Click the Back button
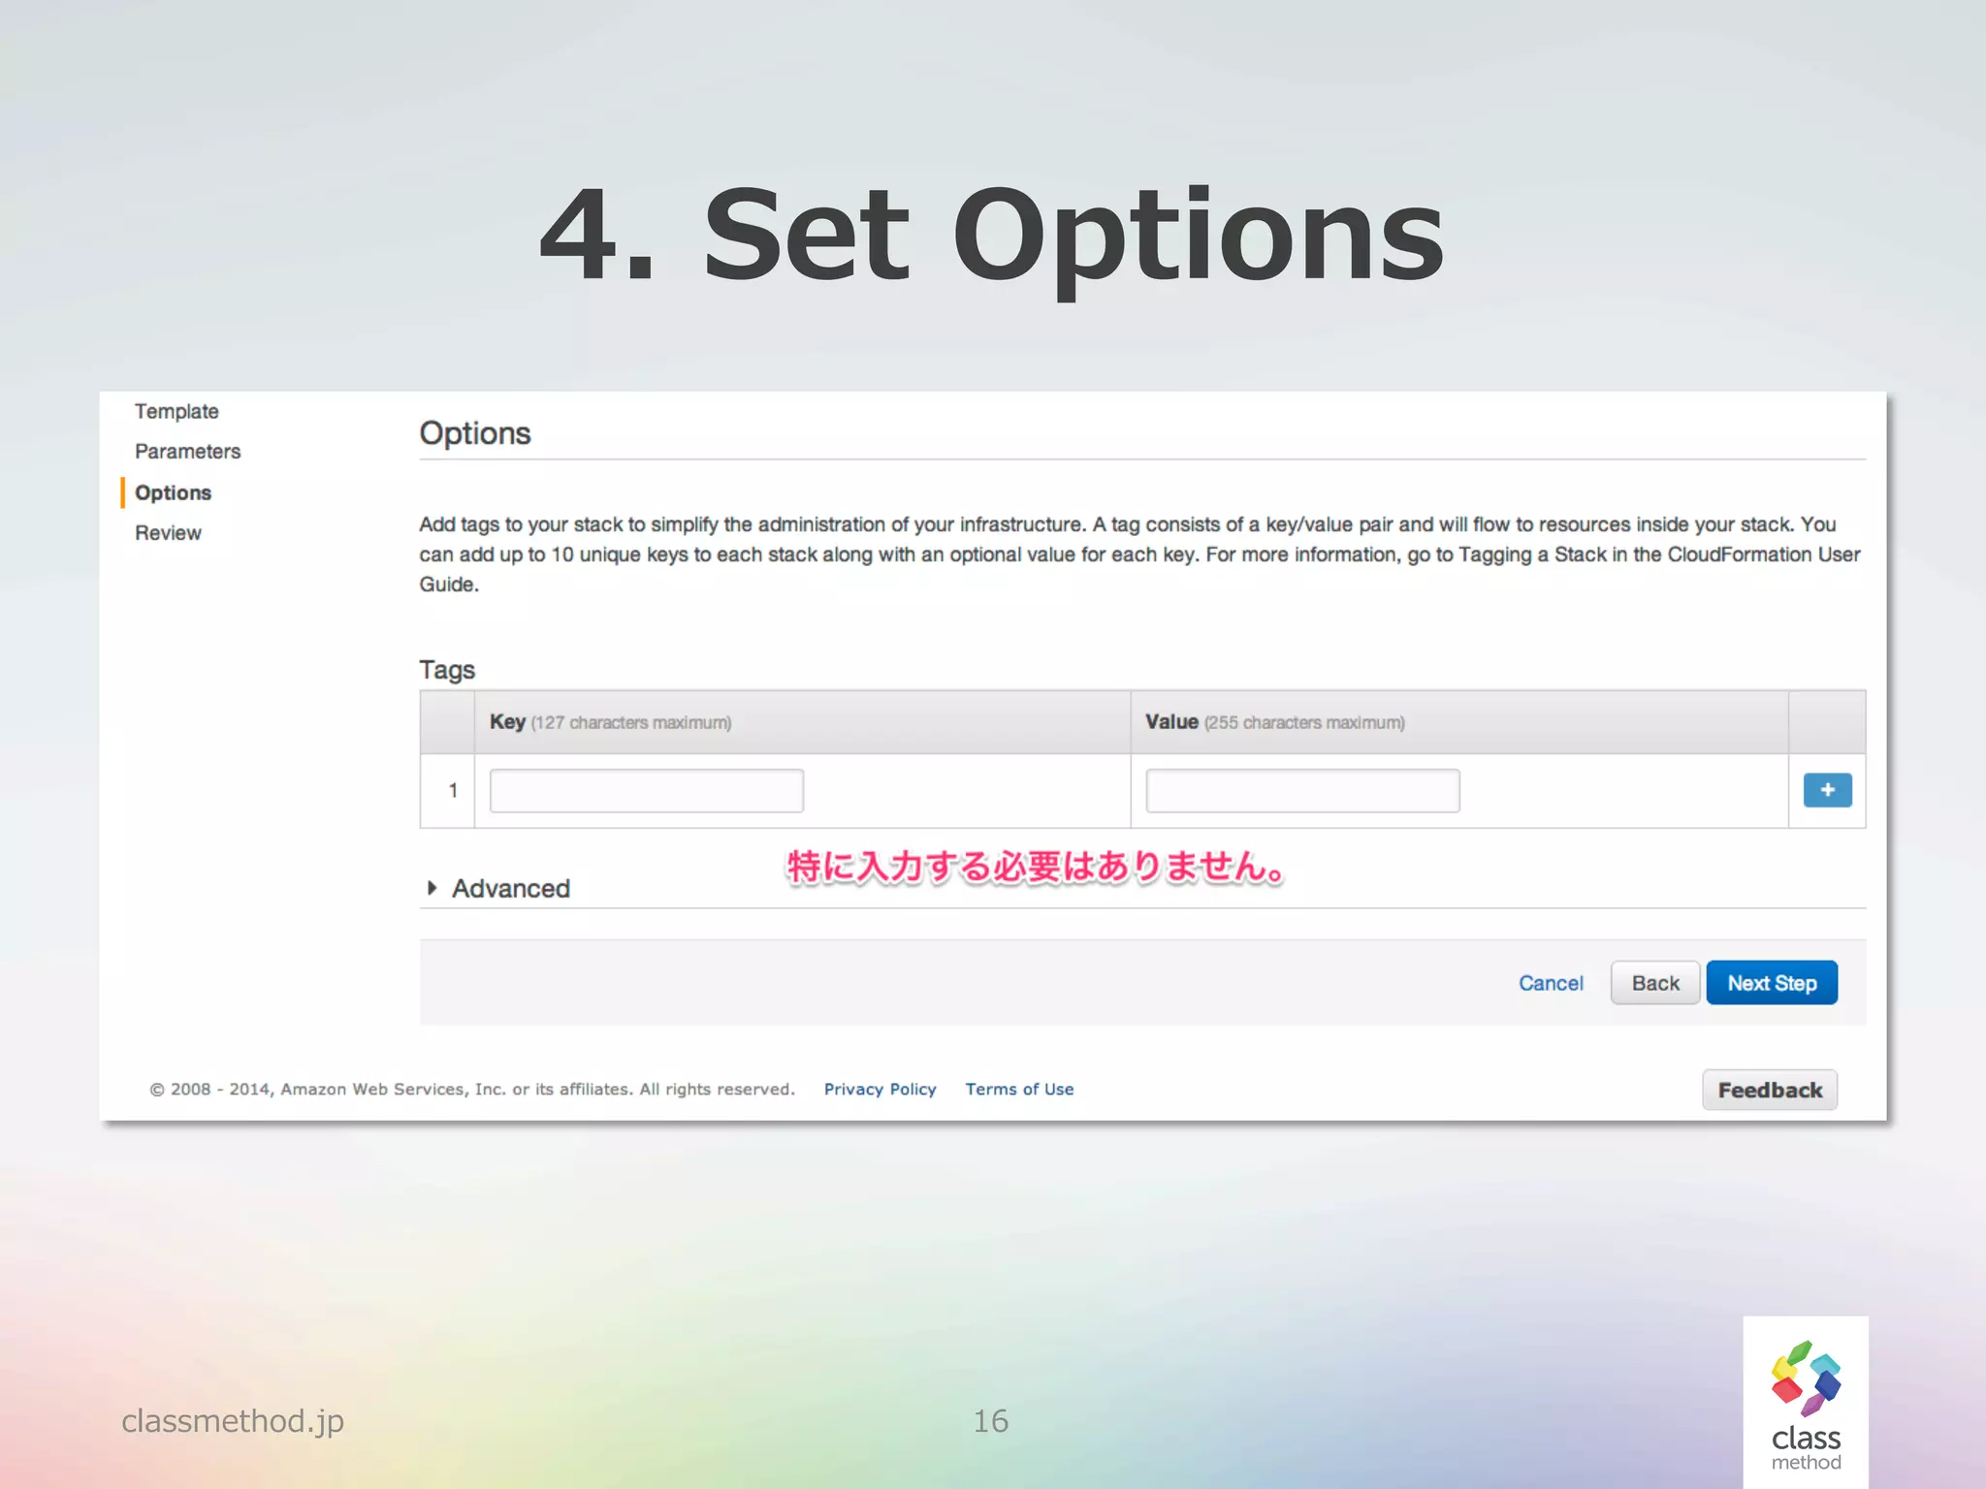The width and height of the screenshot is (1986, 1489). (1655, 983)
